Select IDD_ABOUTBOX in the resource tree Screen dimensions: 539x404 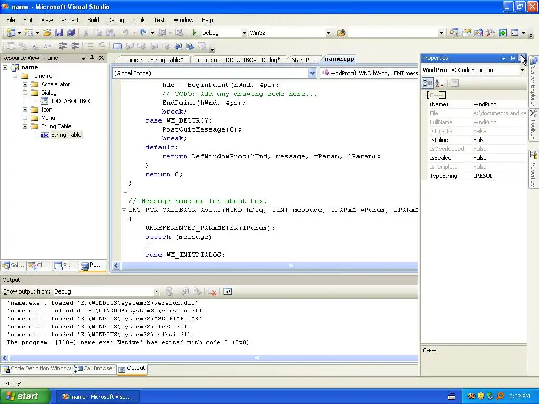[x=72, y=101]
